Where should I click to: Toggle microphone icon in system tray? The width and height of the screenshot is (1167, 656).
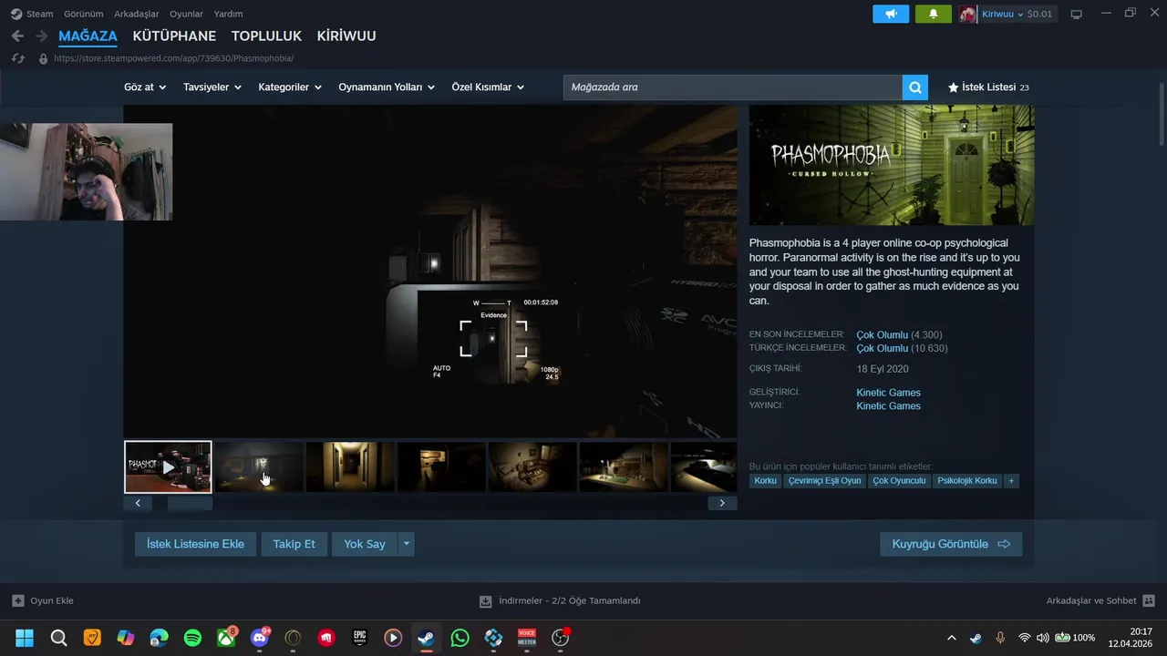pos(1000,638)
